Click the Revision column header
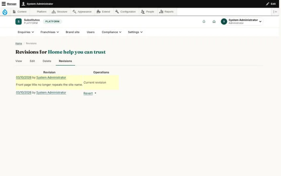281x176 pixels. (x=49, y=72)
